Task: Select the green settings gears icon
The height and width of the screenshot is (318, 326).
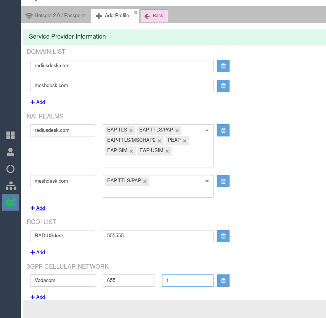Action: 11,202
